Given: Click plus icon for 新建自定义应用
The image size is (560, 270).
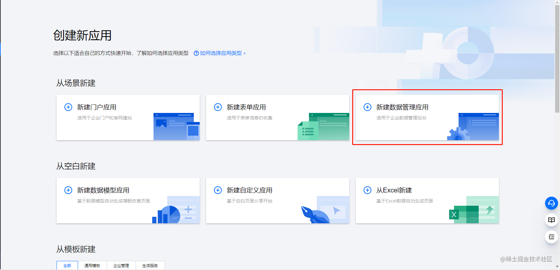Looking at the screenshot, I should (218, 190).
